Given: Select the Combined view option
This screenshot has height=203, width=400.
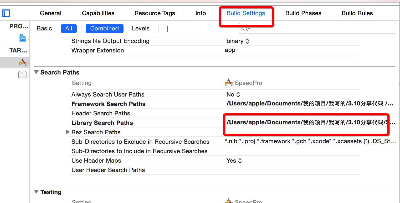Looking at the screenshot, I should click(104, 29).
